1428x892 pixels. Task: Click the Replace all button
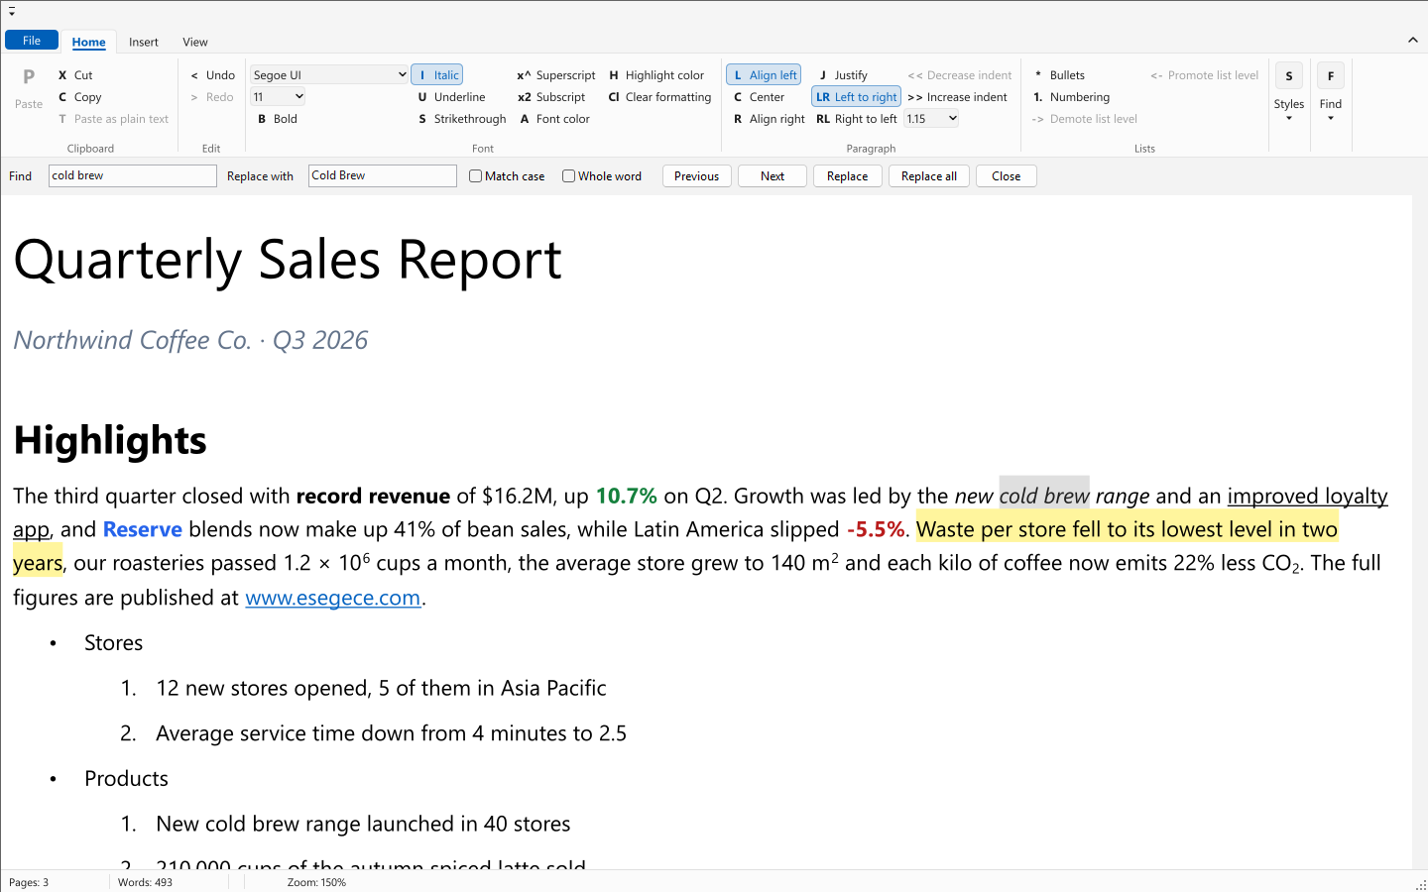[929, 176]
